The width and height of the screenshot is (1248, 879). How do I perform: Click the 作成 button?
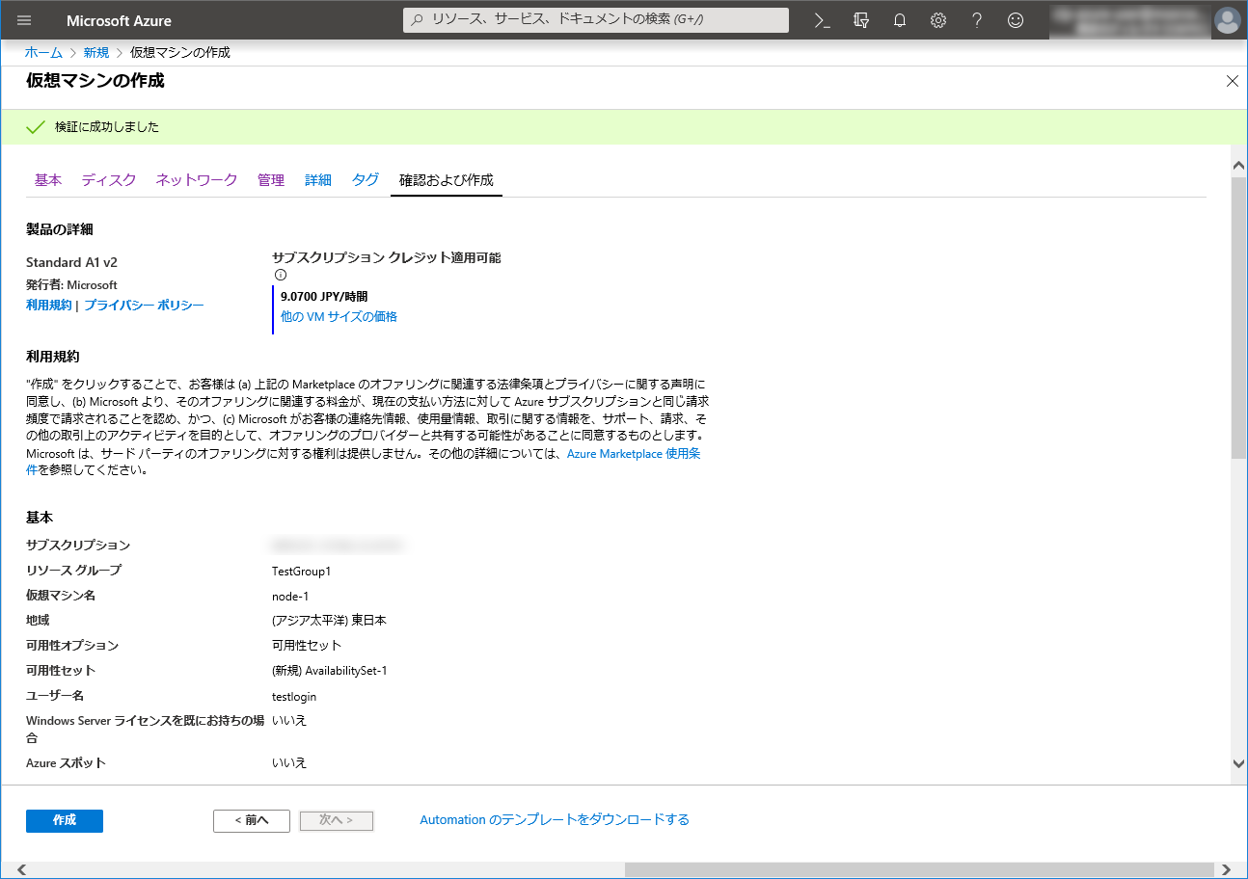click(x=65, y=820)
